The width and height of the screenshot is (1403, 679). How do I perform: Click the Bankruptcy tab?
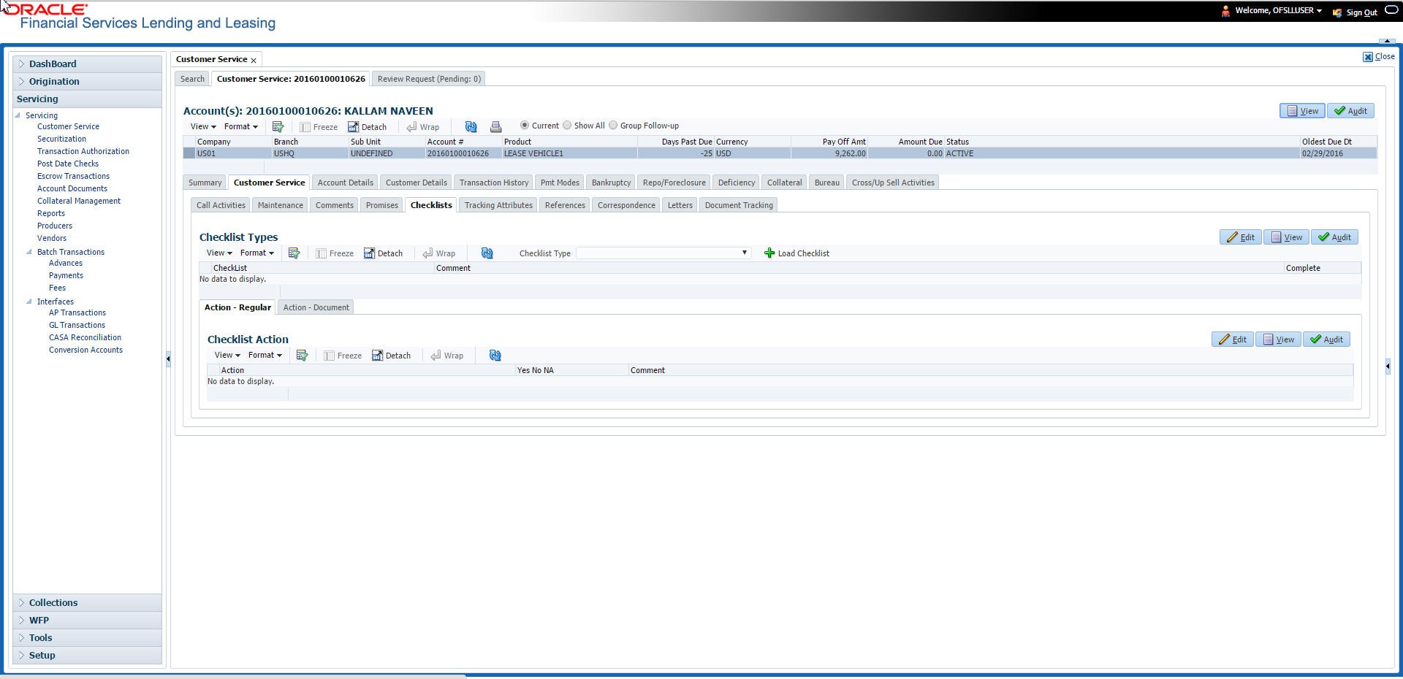pyautogui.click(x=611, y=183)
